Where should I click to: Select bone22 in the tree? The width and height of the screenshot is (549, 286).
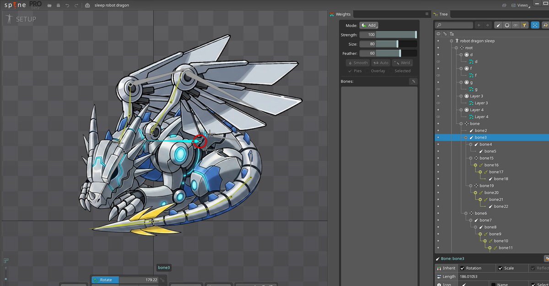click(501, 206)
